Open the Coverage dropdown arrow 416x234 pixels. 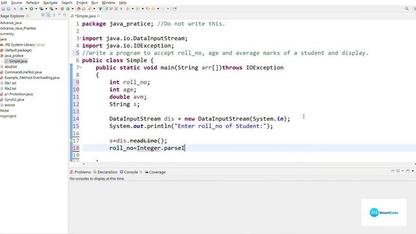click(46, 8)
